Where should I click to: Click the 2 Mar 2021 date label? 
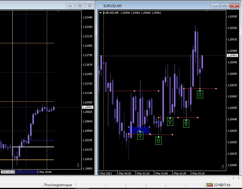pyautogui.click(x=105, y=174)
